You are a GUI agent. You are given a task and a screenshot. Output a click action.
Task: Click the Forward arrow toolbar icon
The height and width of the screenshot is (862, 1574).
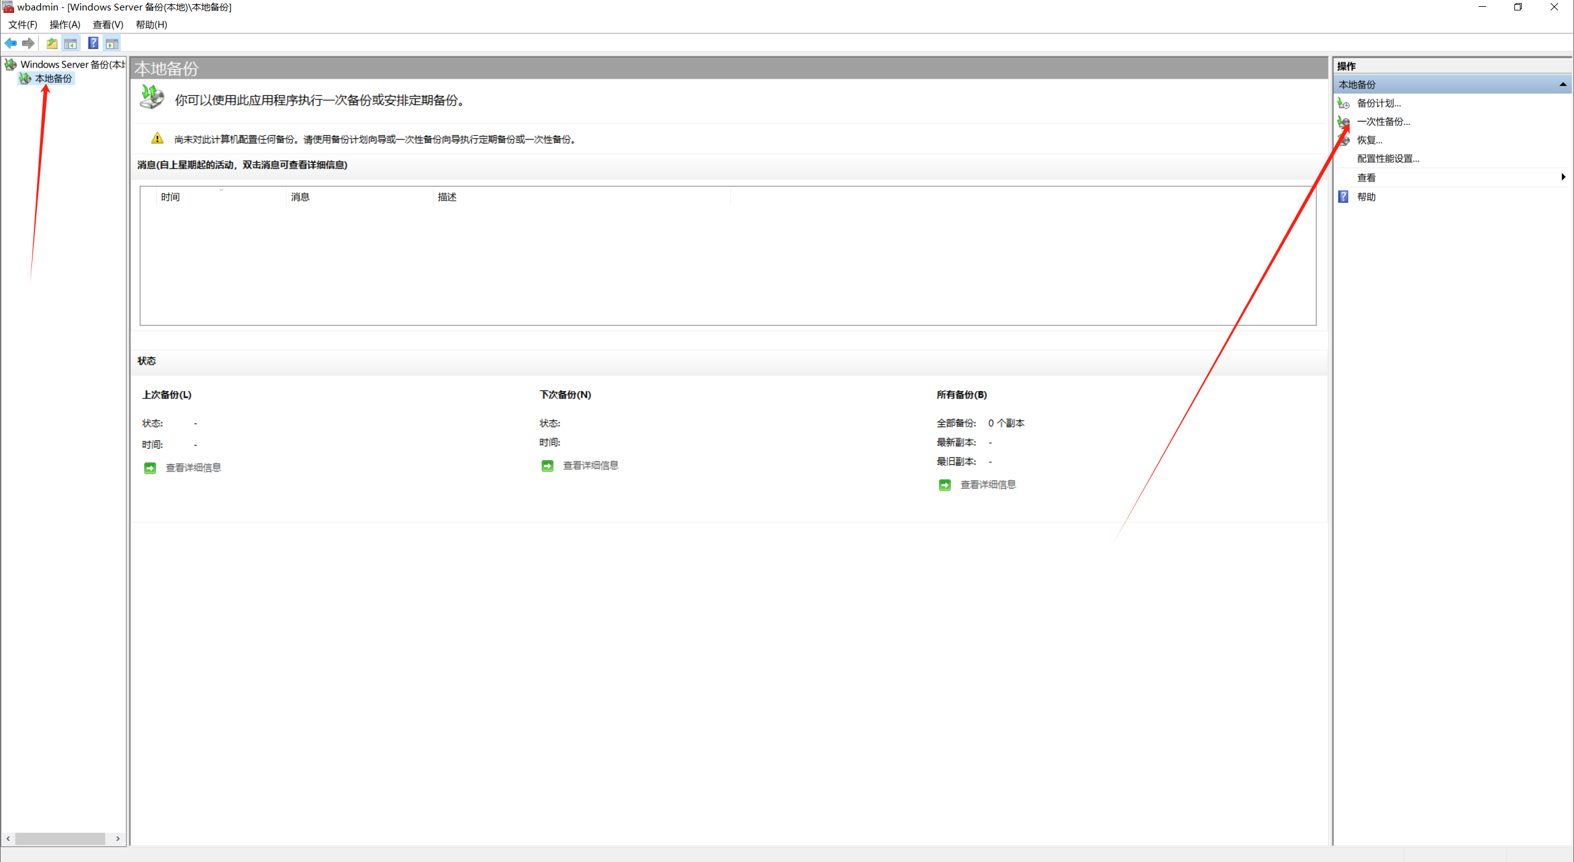pyautogui.click(x=28, y=43)
